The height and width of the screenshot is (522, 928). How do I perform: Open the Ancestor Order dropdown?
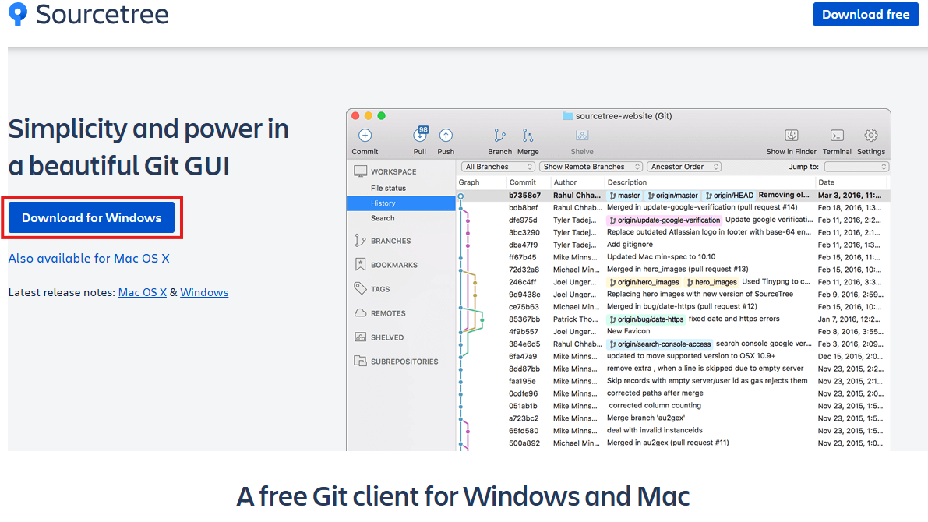pyautogui.click(x=683, y=167)
